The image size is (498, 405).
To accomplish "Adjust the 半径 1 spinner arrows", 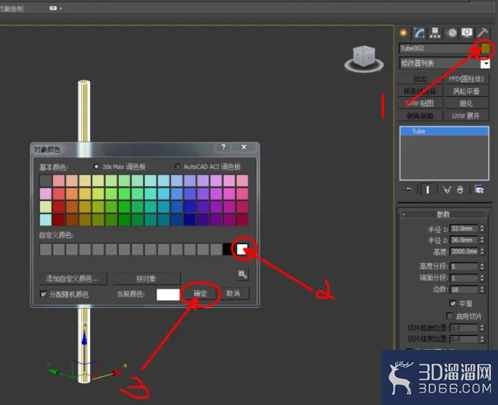I will tap(482, 229).
